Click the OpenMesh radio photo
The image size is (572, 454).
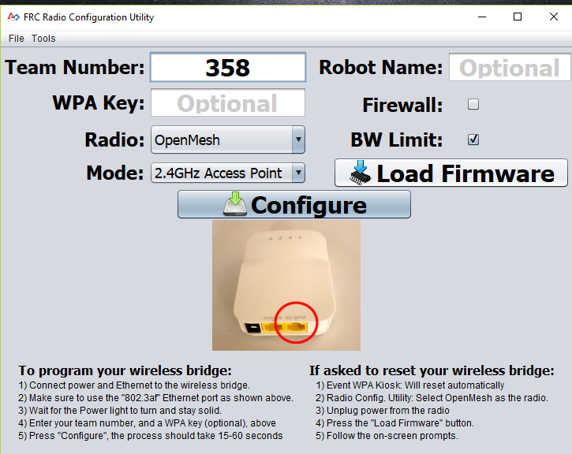[286, 285]
